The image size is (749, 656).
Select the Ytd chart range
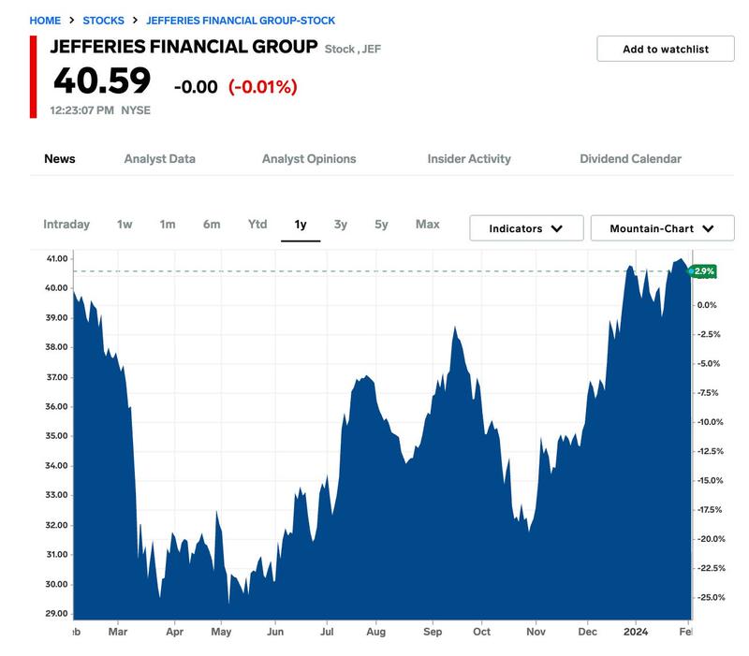257,225
